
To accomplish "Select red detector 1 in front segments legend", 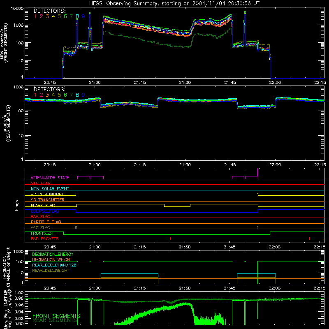I will [x=35, y=16].
